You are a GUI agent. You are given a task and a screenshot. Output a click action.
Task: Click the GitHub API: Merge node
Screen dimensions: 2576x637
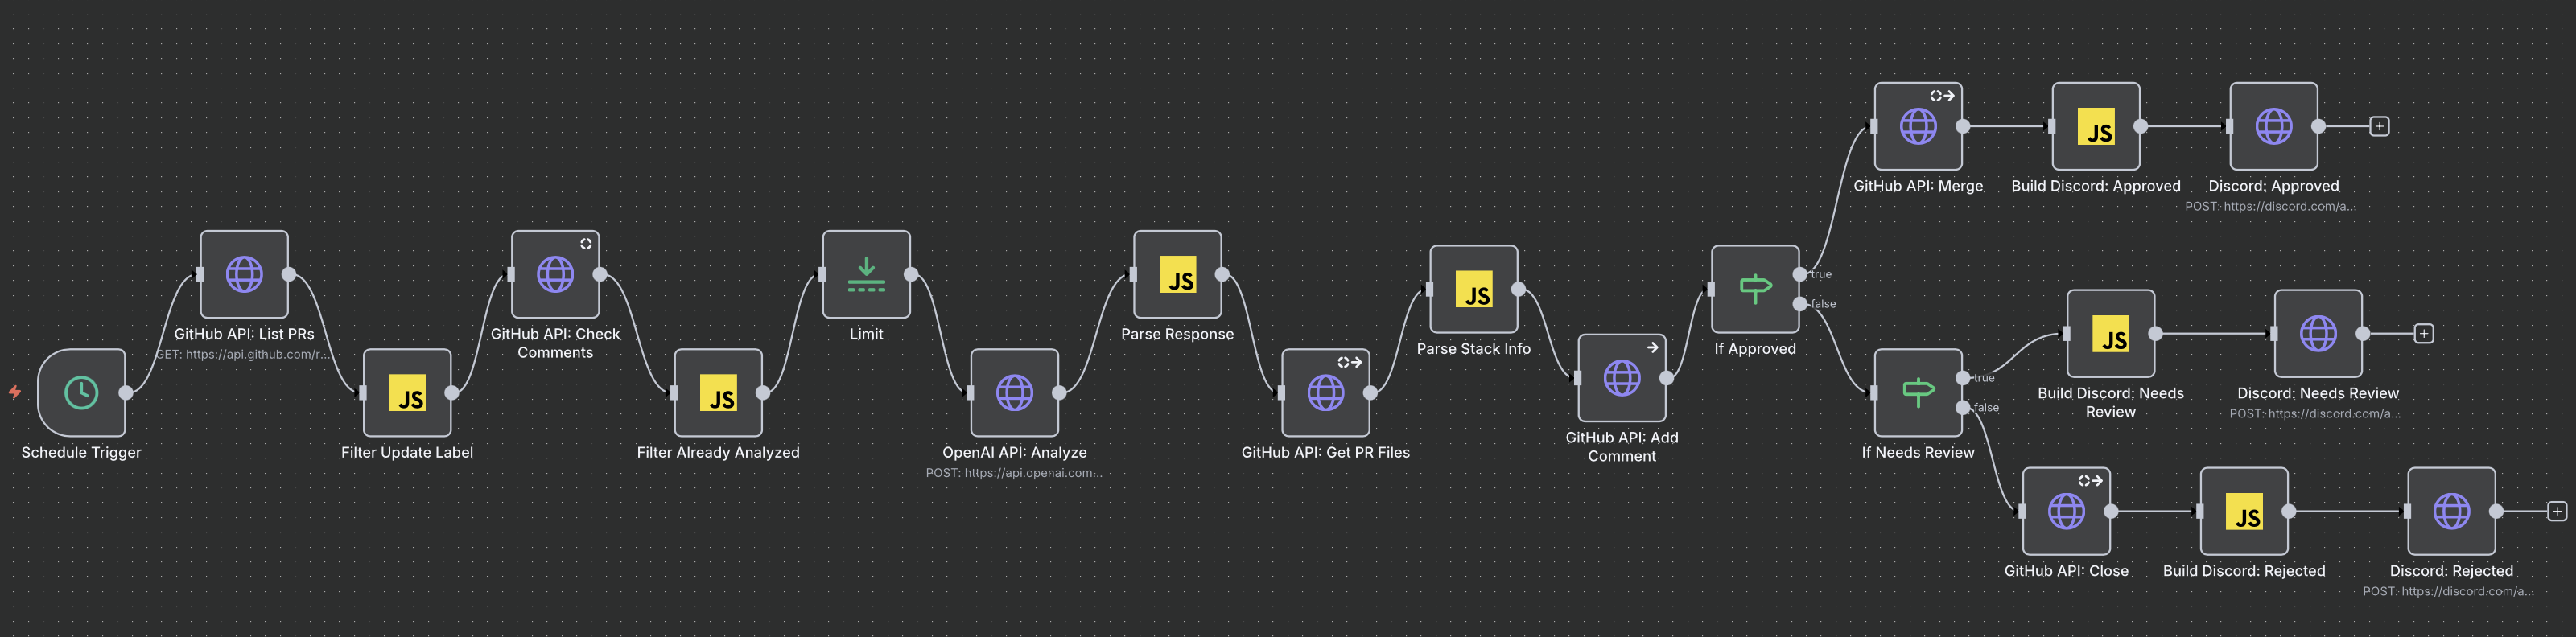[1918, 126]
